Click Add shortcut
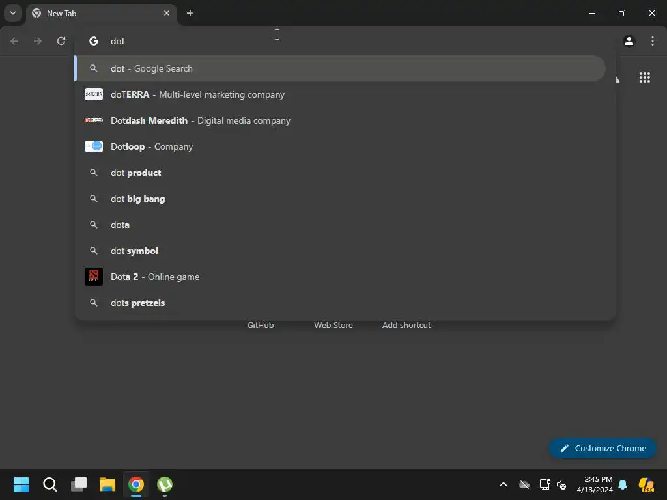Viewport: 667px width, 500px height. [406, 325]
